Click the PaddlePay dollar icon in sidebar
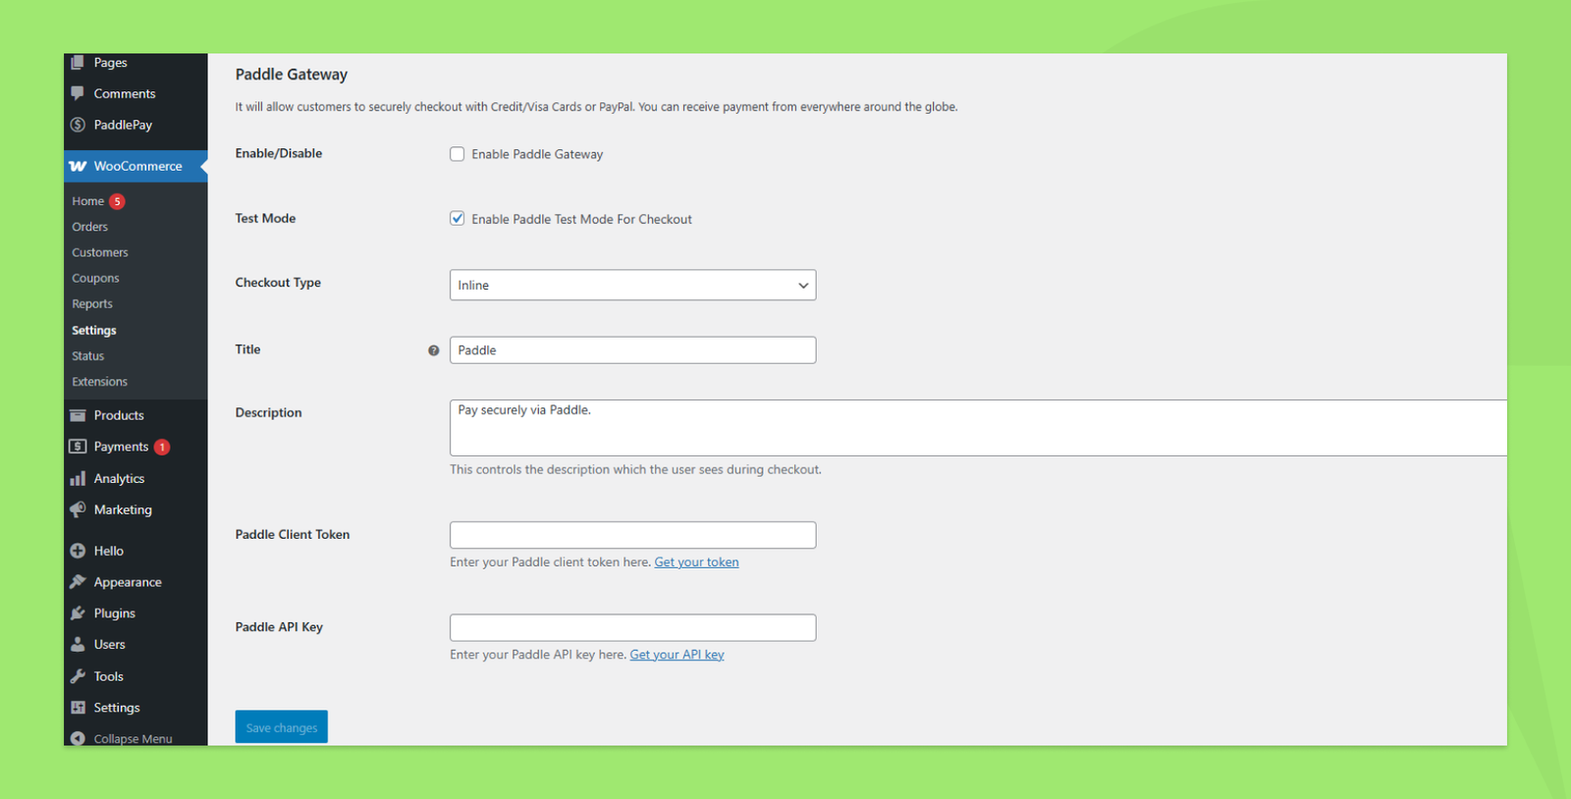 pos(78,125)
